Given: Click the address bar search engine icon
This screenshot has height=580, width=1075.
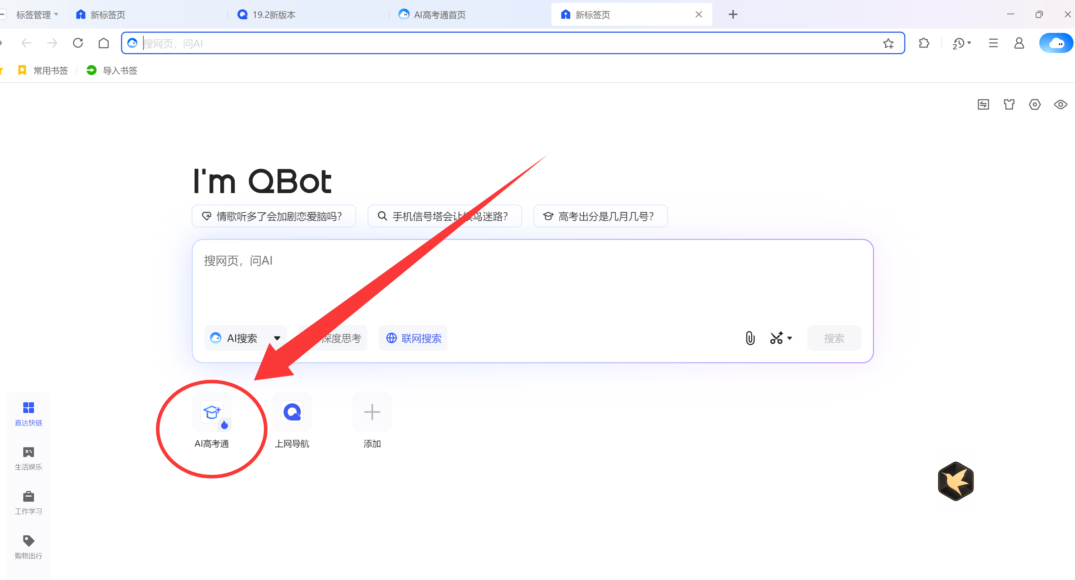Looking at the screenshot, I should pos(132,43).
